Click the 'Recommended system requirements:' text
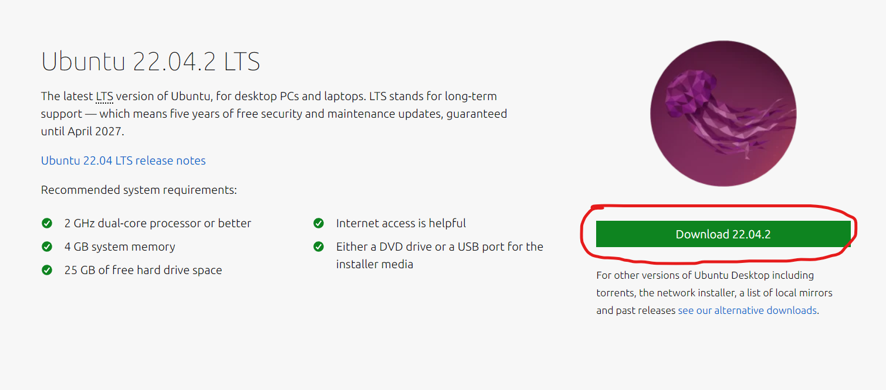Screen dimensions: 886x390 (x=139, y=190)
